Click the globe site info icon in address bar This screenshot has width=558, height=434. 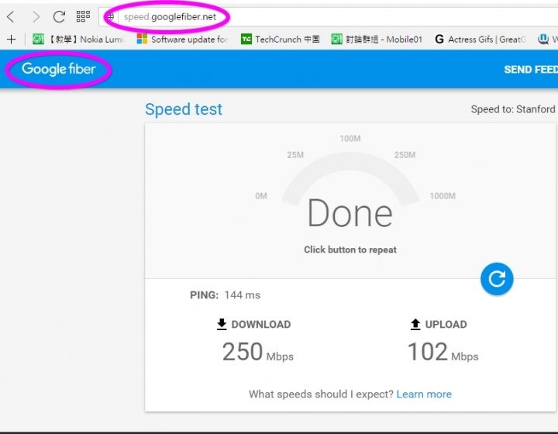[110, 17]
